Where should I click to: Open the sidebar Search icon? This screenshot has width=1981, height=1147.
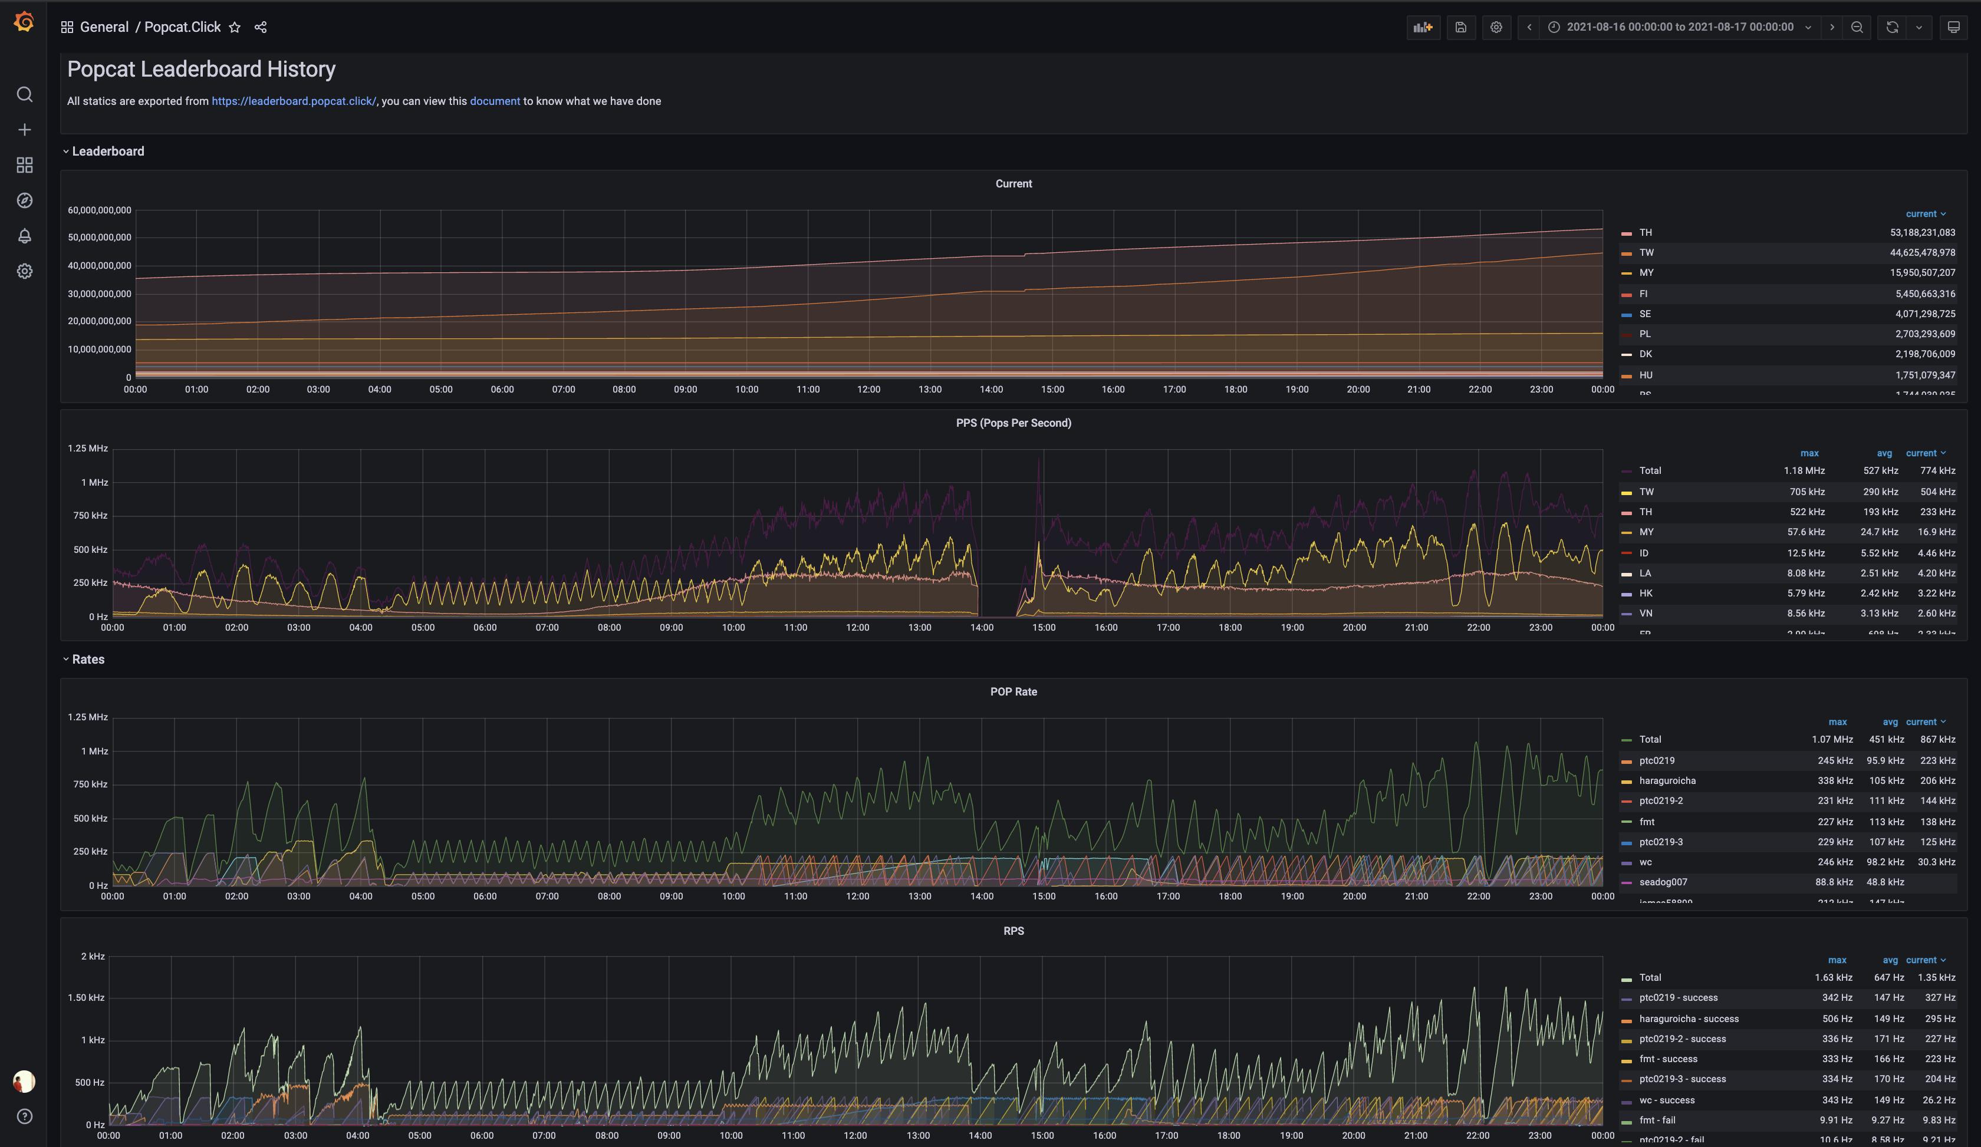pos(24,94)
